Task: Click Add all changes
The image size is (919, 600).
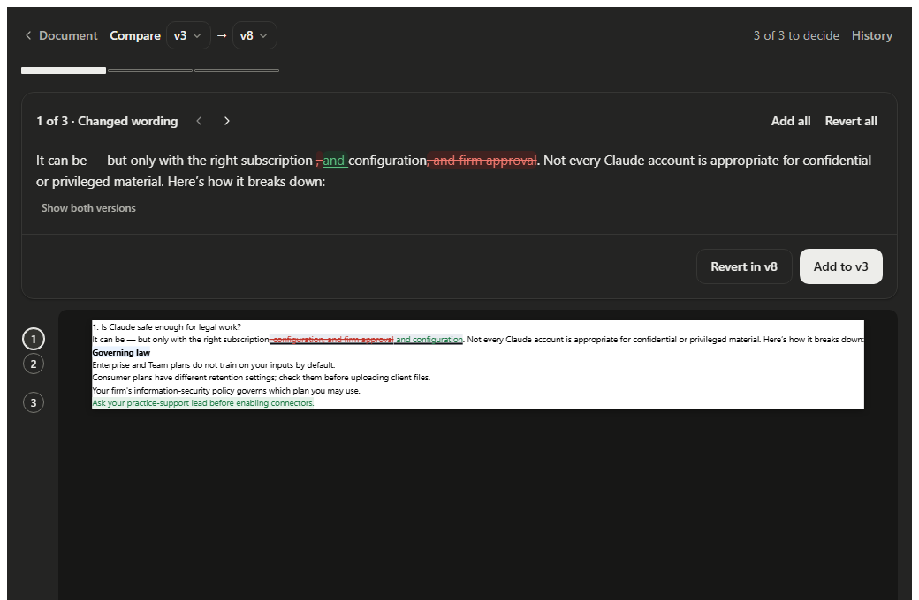Action: coord(790,121)
